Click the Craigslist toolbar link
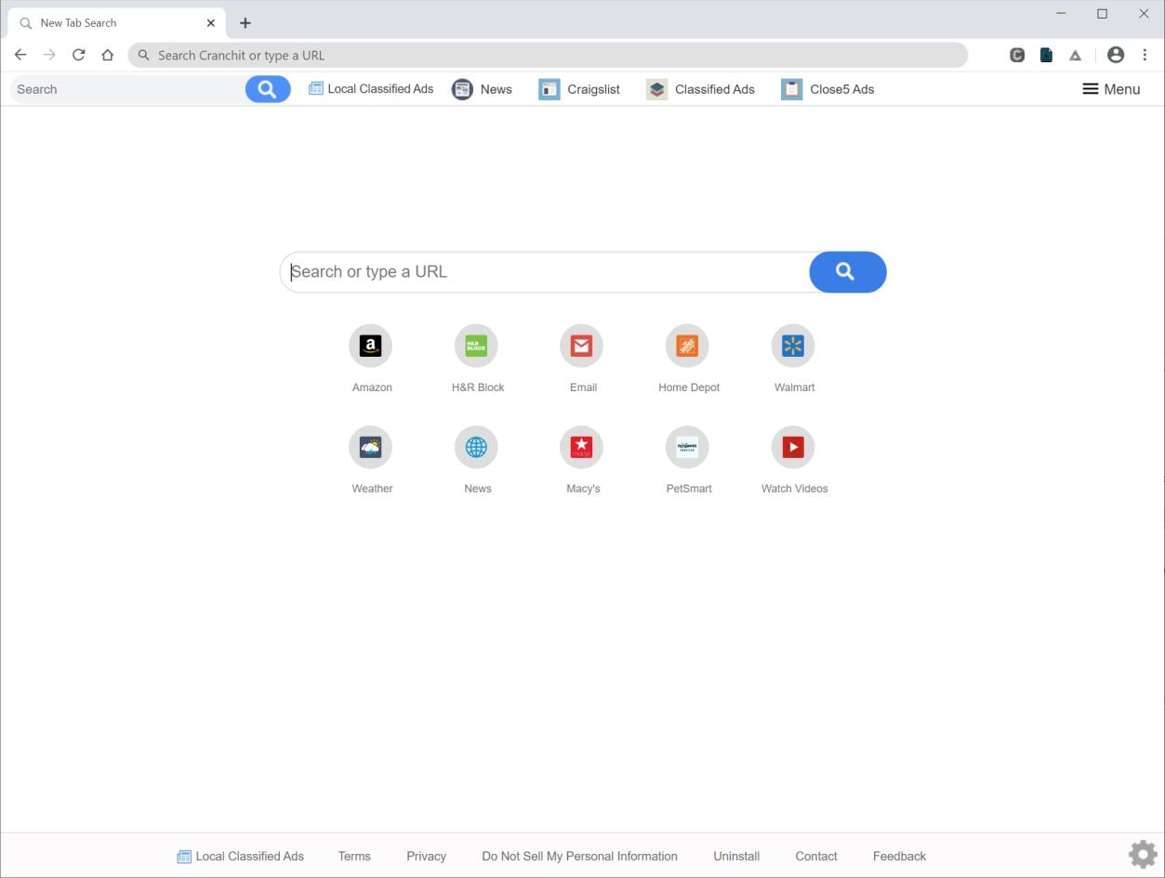 (x=579, y=89)
